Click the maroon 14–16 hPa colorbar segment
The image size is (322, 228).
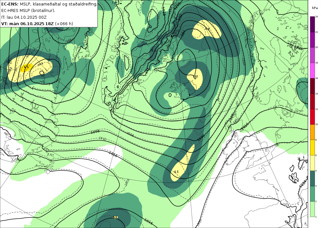[312, 86]
